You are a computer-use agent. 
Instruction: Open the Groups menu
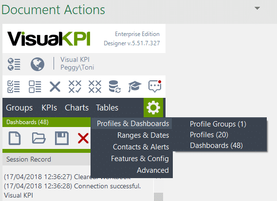pyautogui.click(x=19, y=108)
